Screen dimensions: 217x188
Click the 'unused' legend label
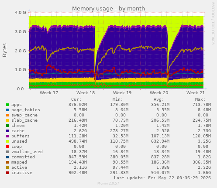coord(19,141)
